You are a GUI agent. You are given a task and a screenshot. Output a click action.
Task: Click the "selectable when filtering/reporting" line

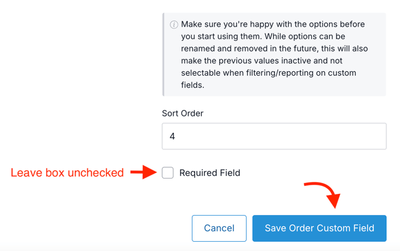pos(268,73)
